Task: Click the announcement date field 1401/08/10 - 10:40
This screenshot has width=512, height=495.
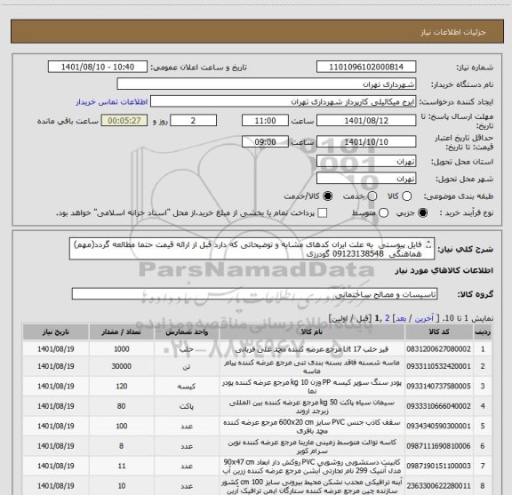Action: tap(98, 67)
